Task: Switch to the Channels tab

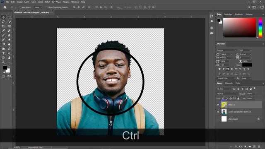Action: click(229, 83)
